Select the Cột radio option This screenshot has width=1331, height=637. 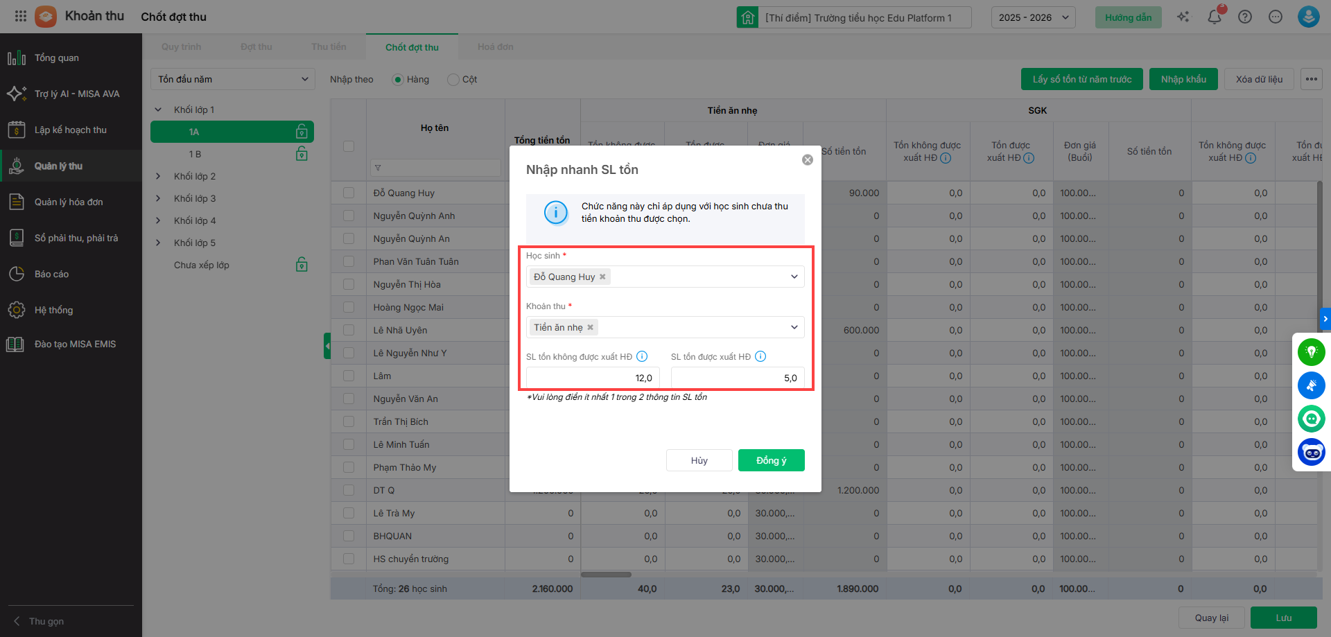(x=453, y=80)
